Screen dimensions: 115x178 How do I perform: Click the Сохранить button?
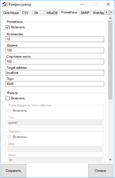click(x=14, y=171)
